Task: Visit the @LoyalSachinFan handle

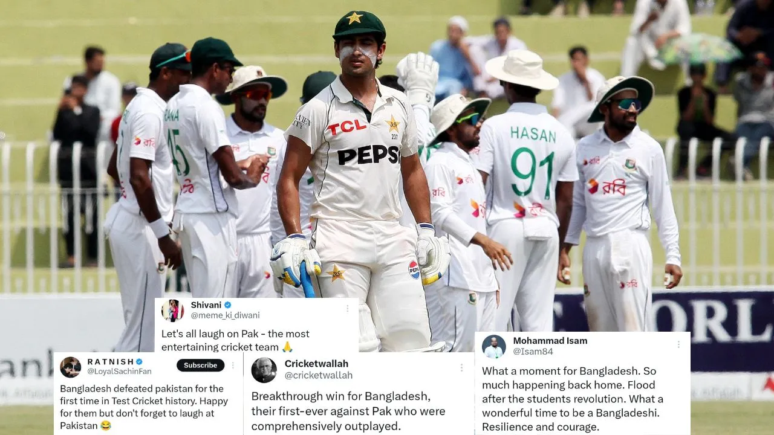Action: (x=119, y=372)
